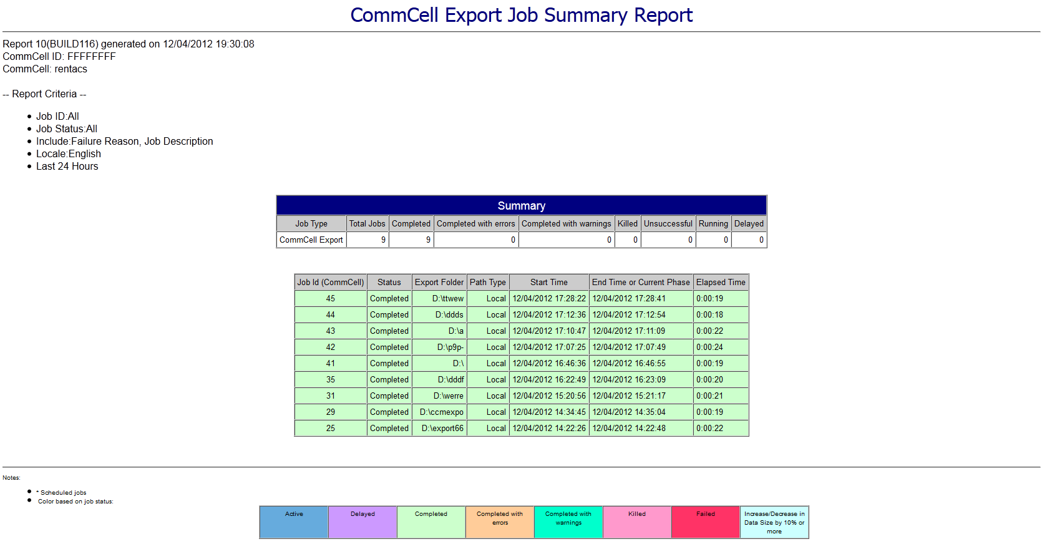Select job Id 25 cell
Image resolution: width=1042 pixels, height=544 pixels.
[x=331, y=428]
